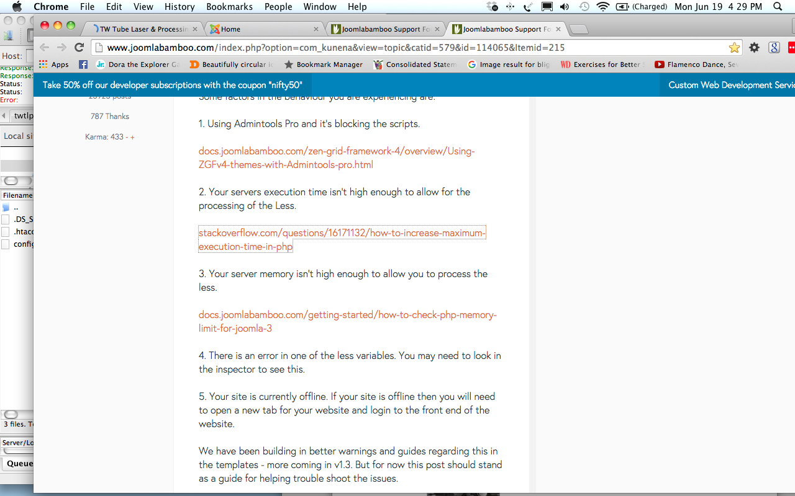Open Beautifully circular bookmark
The image size is (795, 496).
coord(231,64)
